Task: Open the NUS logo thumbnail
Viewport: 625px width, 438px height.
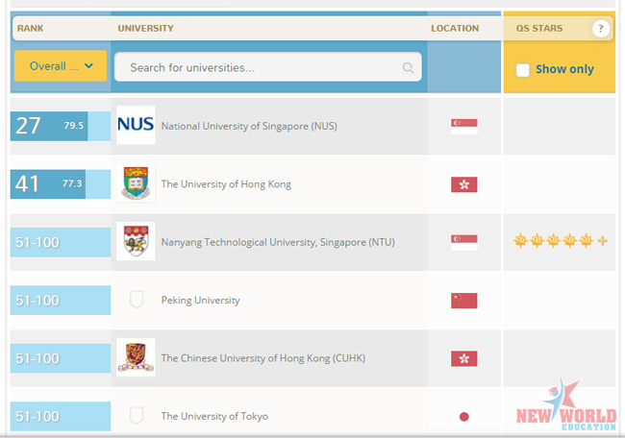Action: point(136,125)
